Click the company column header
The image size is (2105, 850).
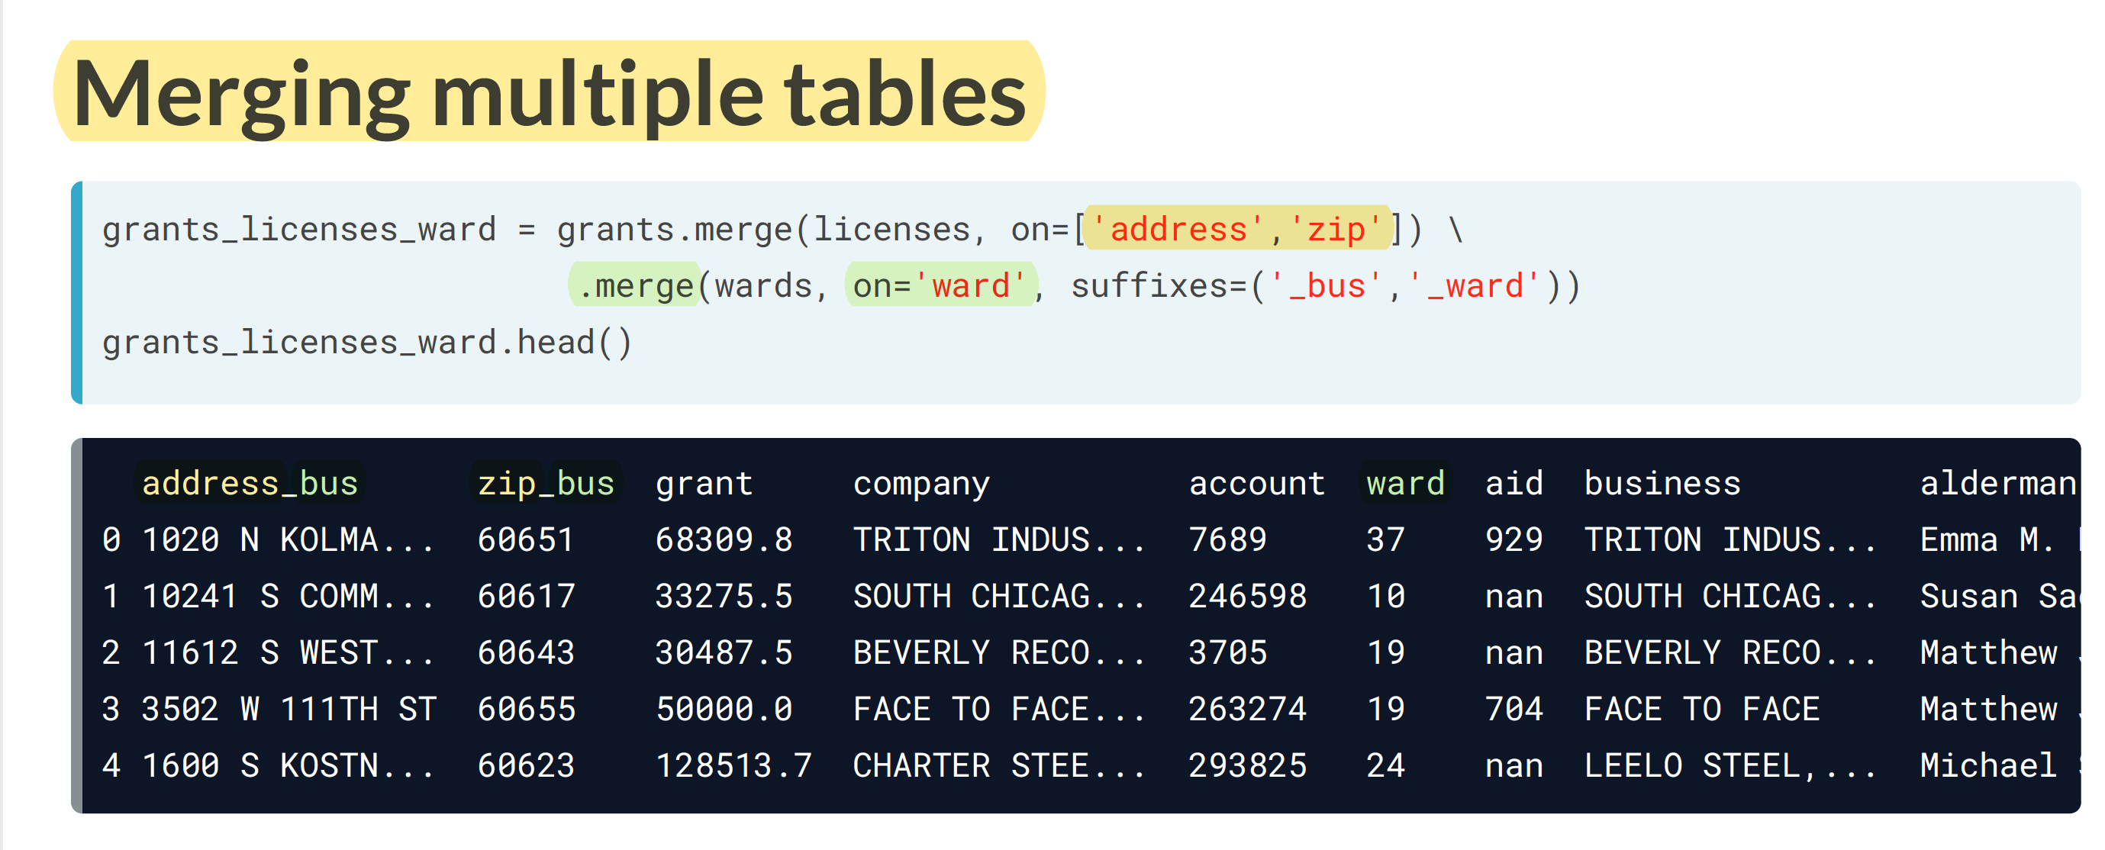[921, 483]
